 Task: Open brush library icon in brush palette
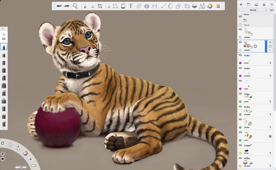4,39
